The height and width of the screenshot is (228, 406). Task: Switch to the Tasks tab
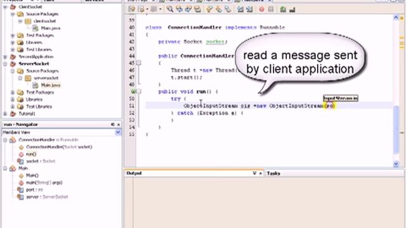(273, 174)
